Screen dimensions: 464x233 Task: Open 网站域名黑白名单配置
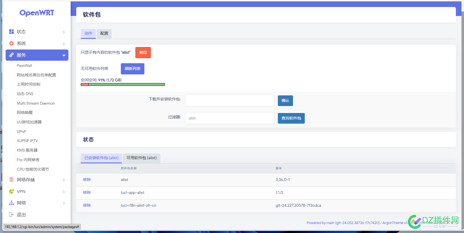click(x=36, y=75)
